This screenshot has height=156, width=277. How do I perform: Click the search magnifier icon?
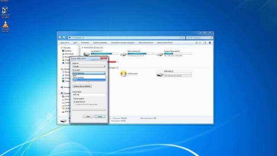(x=211, y=38)
